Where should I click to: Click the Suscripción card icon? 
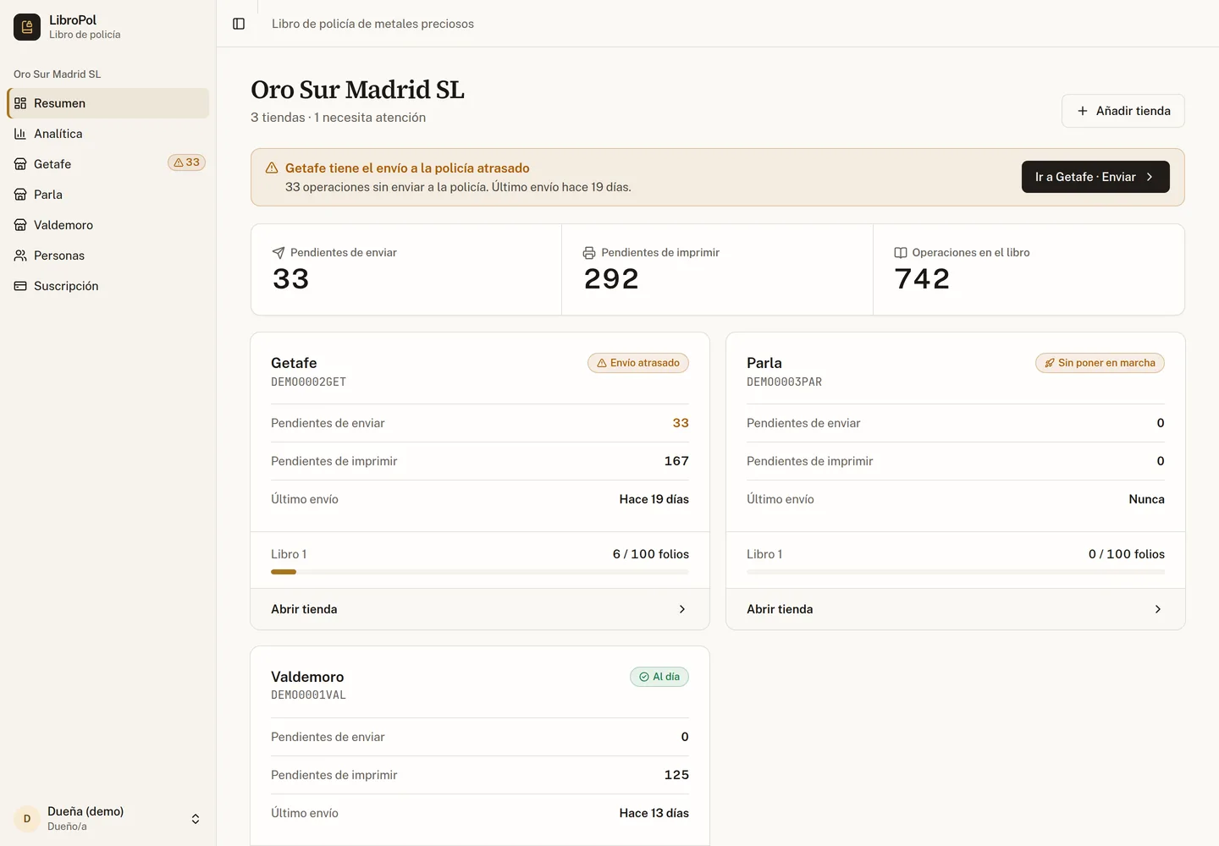coord(20,286)
